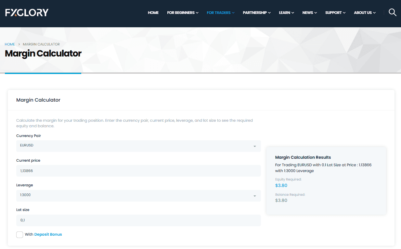Go to the FXGlory logo homepage

pyautogui.click(x=27, y=13)
